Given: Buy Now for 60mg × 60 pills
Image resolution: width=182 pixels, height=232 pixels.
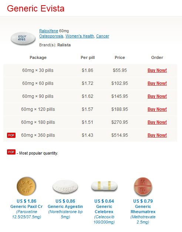Looking at the screenshot, I should click(x=157, y=83).
